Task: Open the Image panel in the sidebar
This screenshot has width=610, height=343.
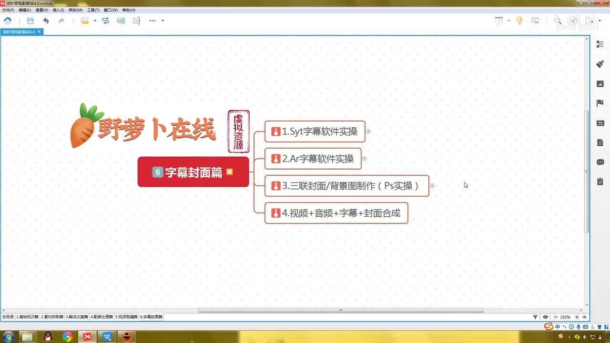Action: coord(600,84)
